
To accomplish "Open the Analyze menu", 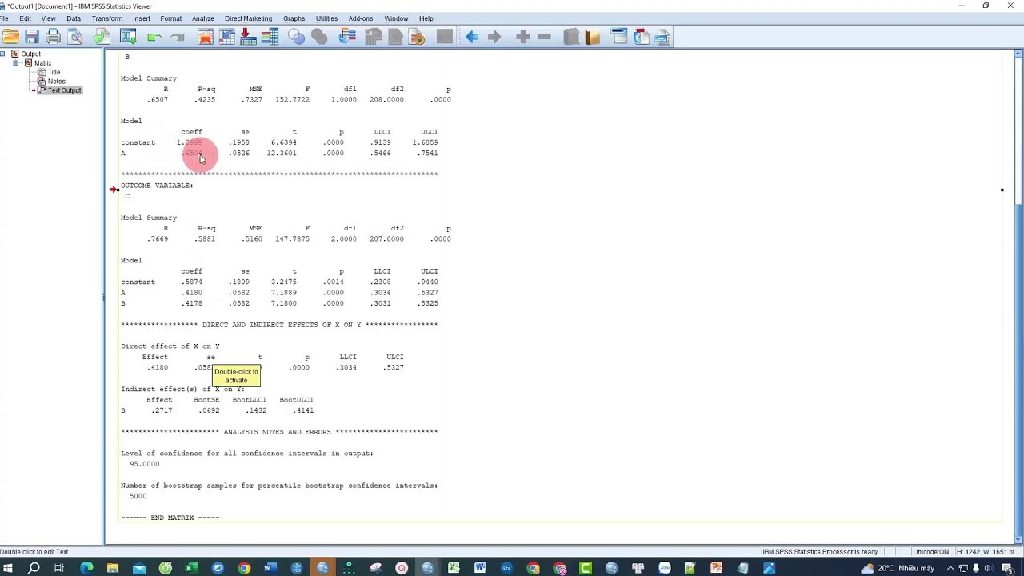I will click(203, 18).
